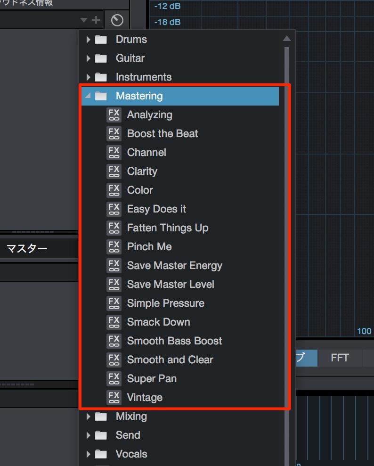Click the FX icon next to Super Pan

[114, 379]
